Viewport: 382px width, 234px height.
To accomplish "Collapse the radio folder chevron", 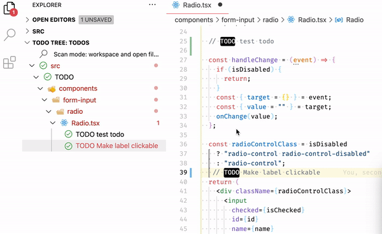I will 49,111.
